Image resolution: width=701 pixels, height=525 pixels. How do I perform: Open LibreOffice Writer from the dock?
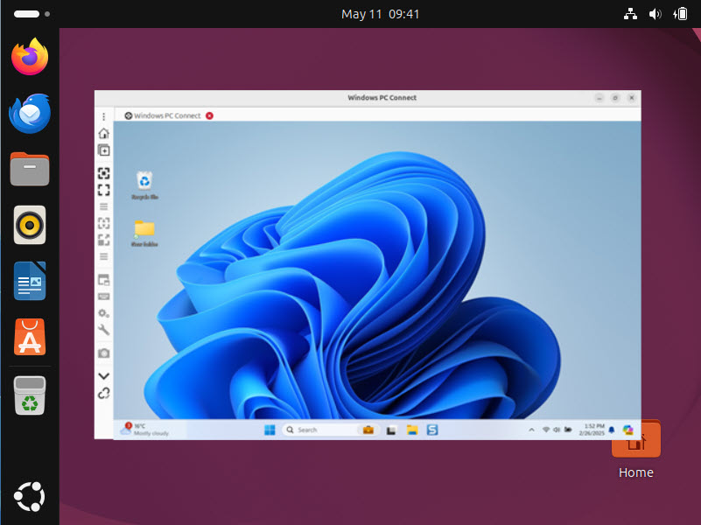(30, 281)
